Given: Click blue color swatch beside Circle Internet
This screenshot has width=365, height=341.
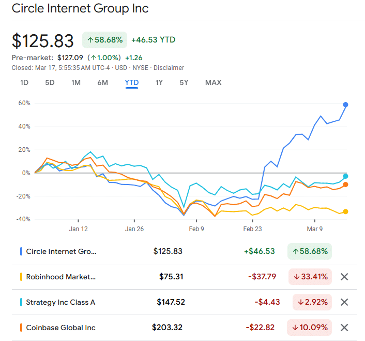Looking at the screenshot, I should pos(21,251).
